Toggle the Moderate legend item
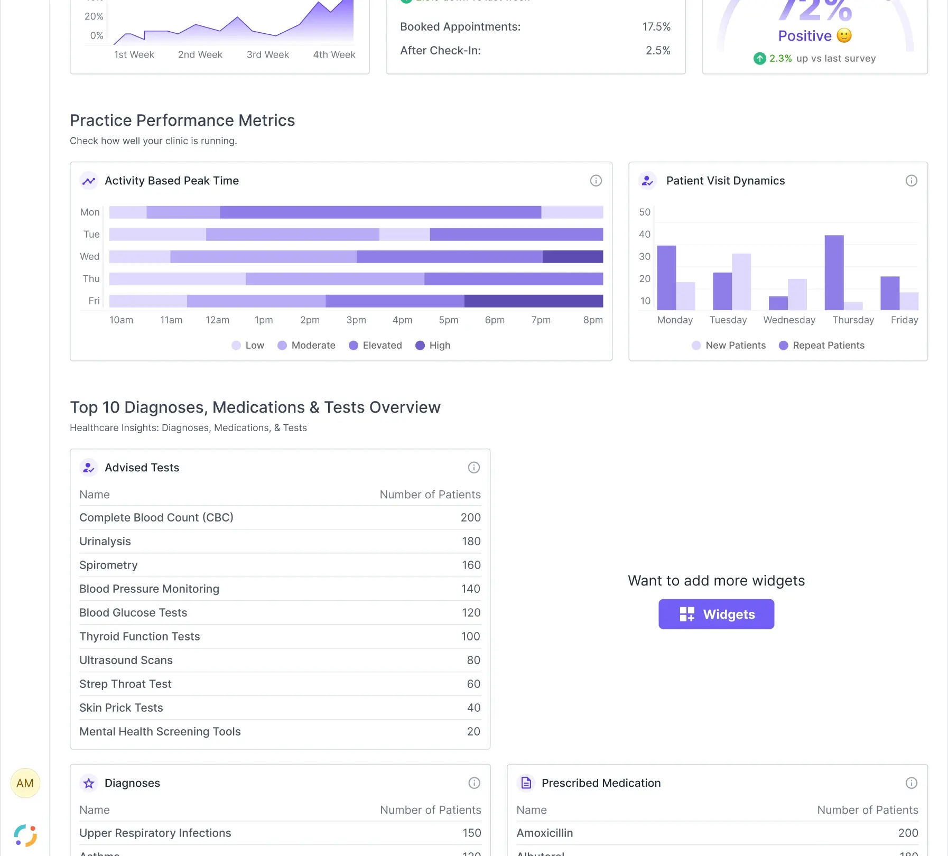The width and height of the screenshot is (948, 856). coord(306,346)
